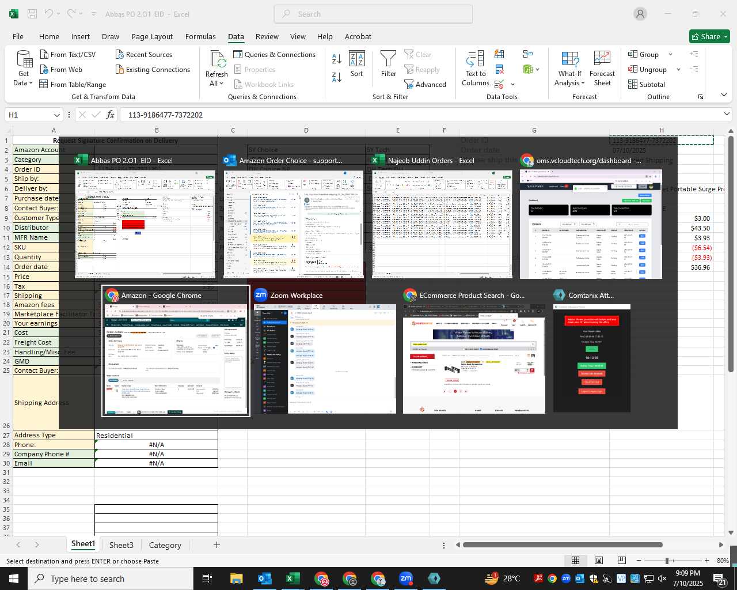
Task: Click the Share button
Action: coord(710,36)
